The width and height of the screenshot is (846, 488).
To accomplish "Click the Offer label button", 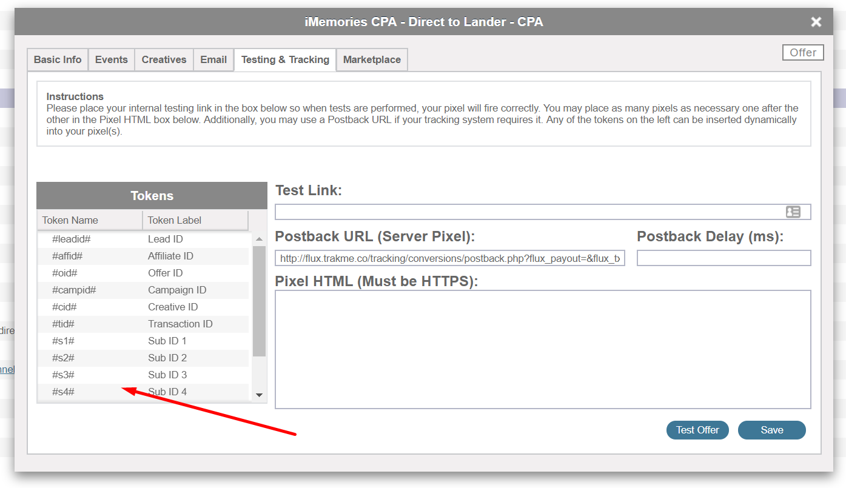I will pyautogui.click(x=803, y=53).
